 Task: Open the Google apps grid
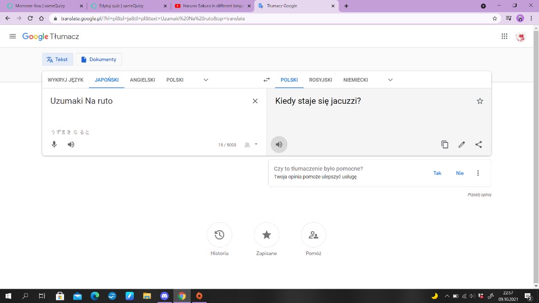504,36
